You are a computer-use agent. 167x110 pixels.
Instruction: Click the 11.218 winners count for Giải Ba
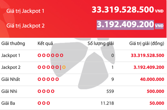[x=107, y=103]
